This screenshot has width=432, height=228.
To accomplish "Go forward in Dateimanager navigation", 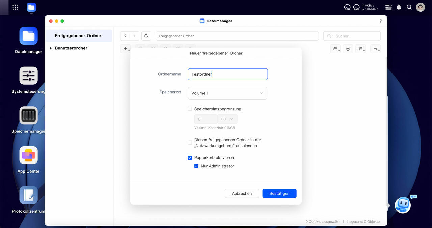I will (x=134, y=36).
